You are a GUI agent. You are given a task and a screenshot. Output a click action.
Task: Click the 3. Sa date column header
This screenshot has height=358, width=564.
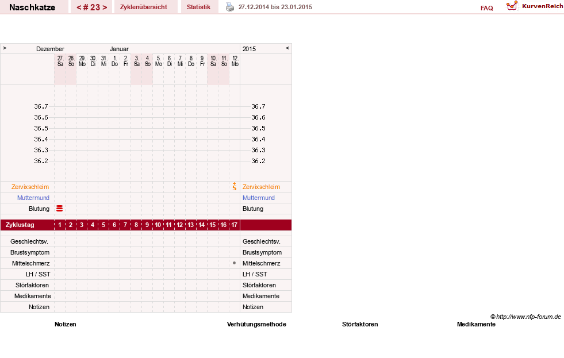tap(136, 61)
